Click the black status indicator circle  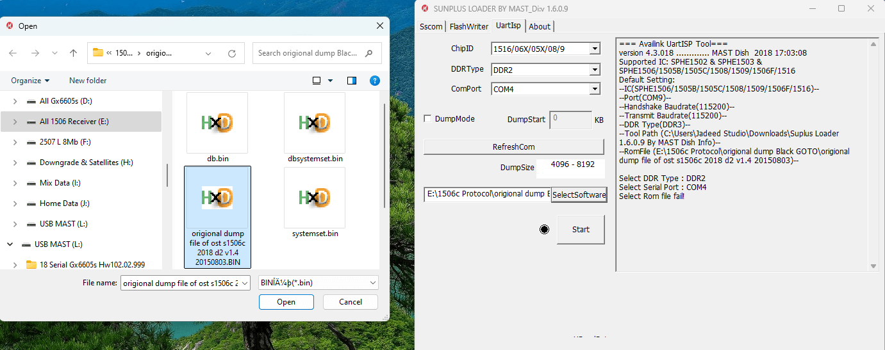(x=545, y=230)
